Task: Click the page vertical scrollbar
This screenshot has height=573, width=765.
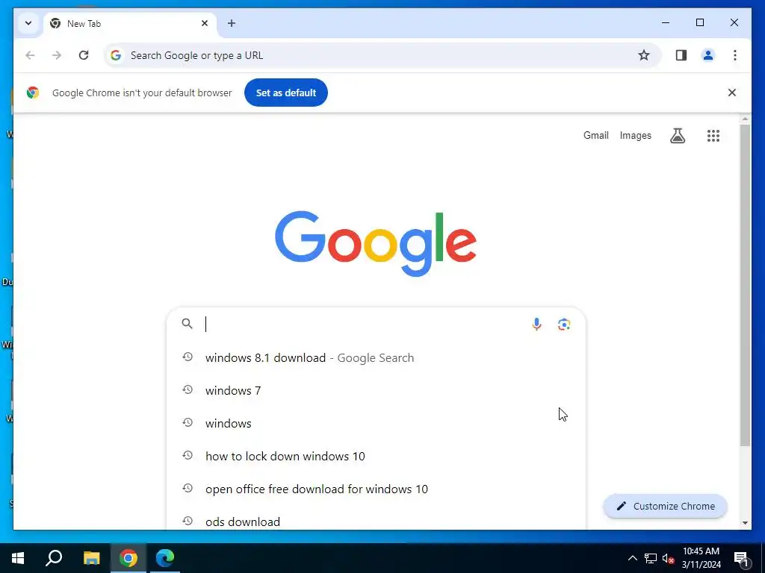Action: coord(745,285)
